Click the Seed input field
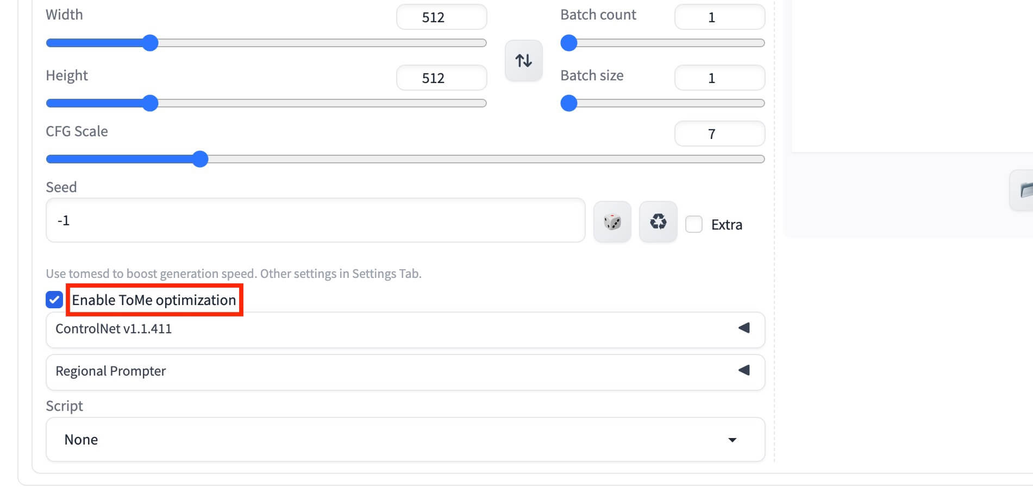Image resolution: width=1033 pixels, height=501 pixels. (x=315, y=220)
